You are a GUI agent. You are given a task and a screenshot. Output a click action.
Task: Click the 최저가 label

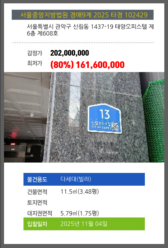pos(35,63)
